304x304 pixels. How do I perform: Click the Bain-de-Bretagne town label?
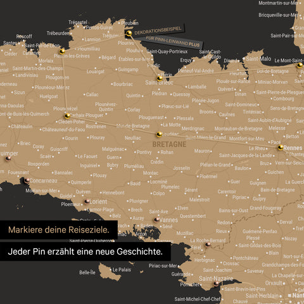click(277, 190)
